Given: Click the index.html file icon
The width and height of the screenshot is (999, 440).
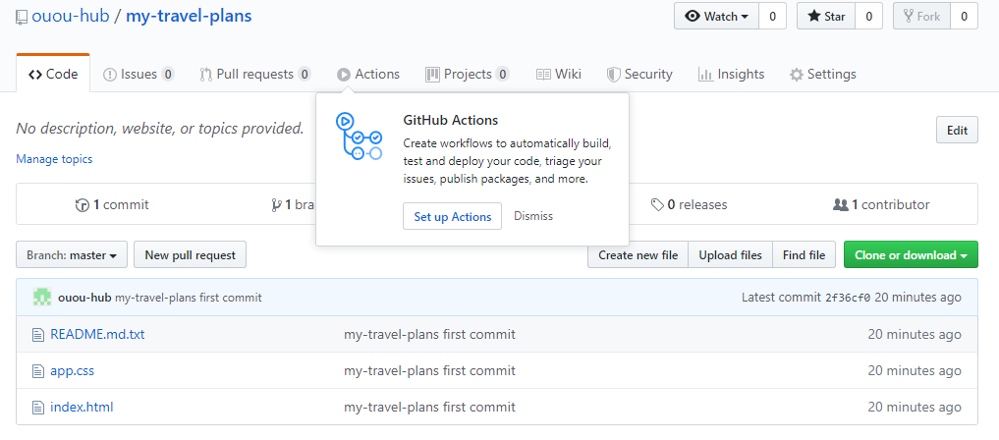Looking at the screenshot, I should pos(38,407).
